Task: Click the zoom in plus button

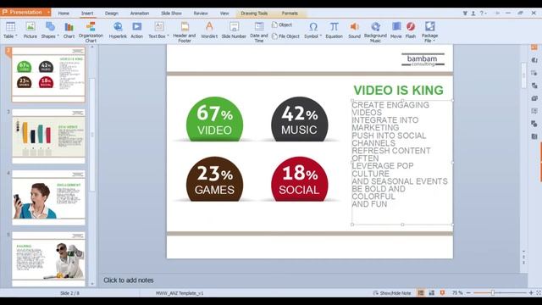Action: click(x=531, y=293)
